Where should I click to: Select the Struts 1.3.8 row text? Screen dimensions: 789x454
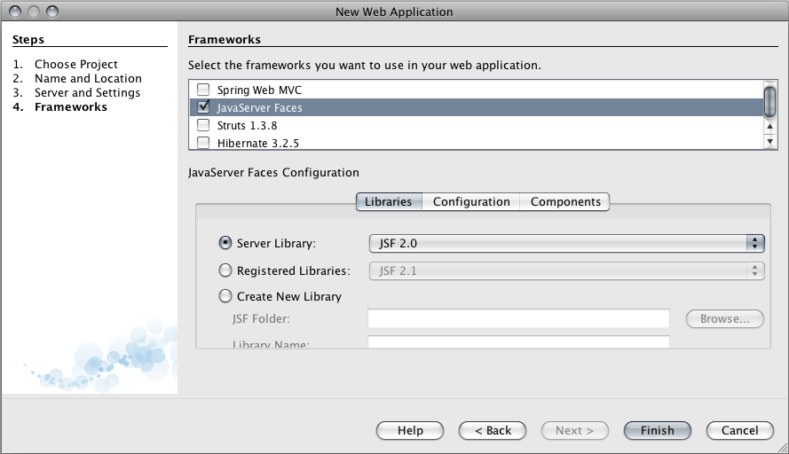tap(247, 125)
